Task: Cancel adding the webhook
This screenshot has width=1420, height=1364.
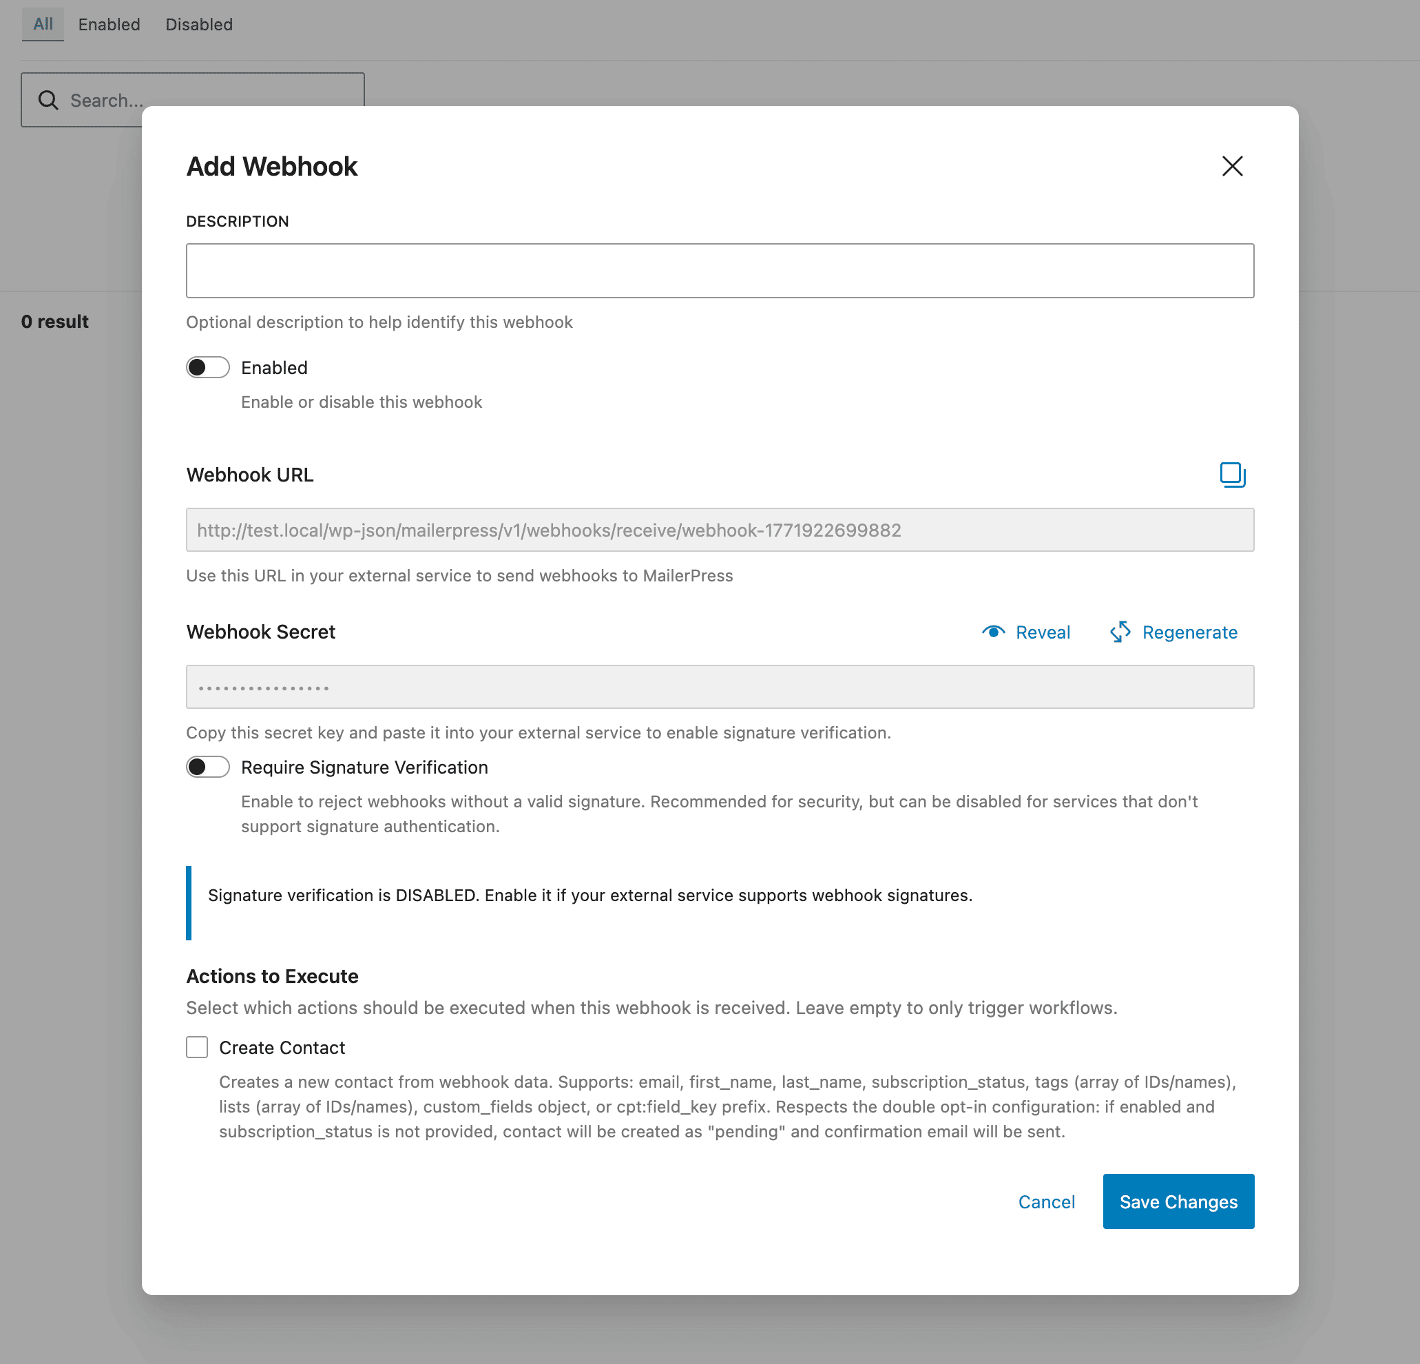Action: click(1047, 1201)
